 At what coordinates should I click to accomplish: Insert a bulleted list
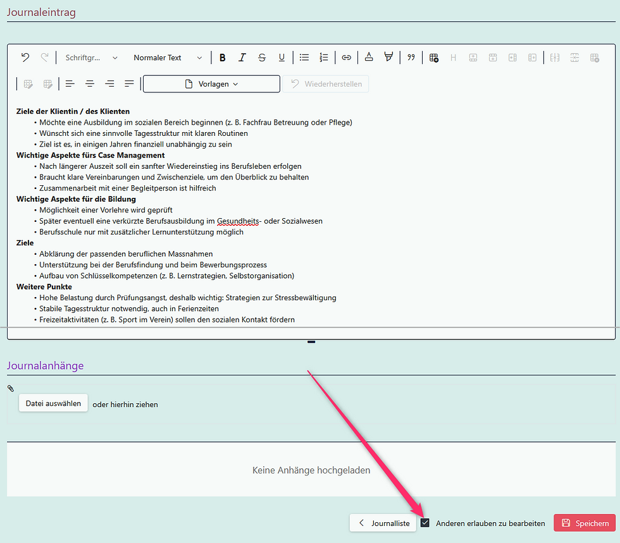point(304,58)
